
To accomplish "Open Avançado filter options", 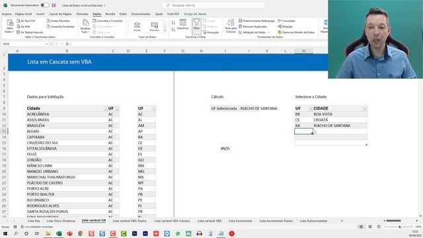I will (211, 32).
